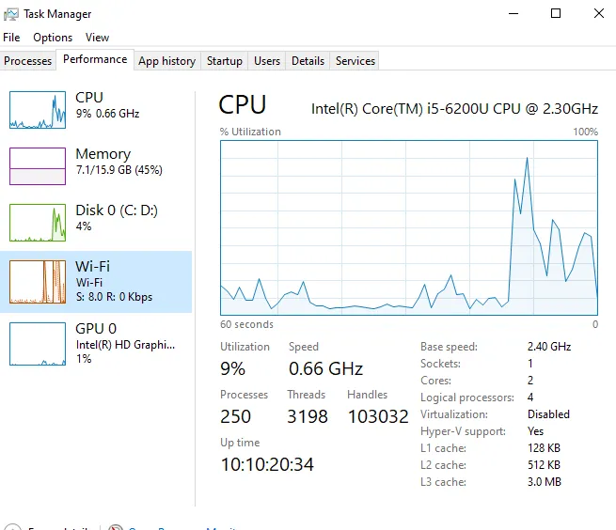Close the Task Manager window
The image size is (616, 530).
coord(599,13)
